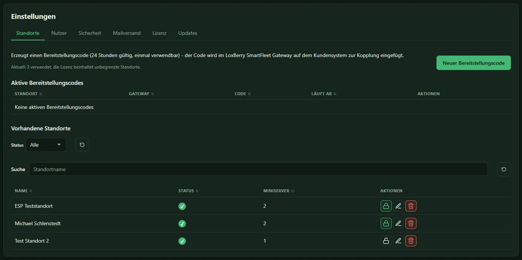The image size is (522, 260).
Task: Open the Sicherheit tab
Action: click(x=90, y=33)
